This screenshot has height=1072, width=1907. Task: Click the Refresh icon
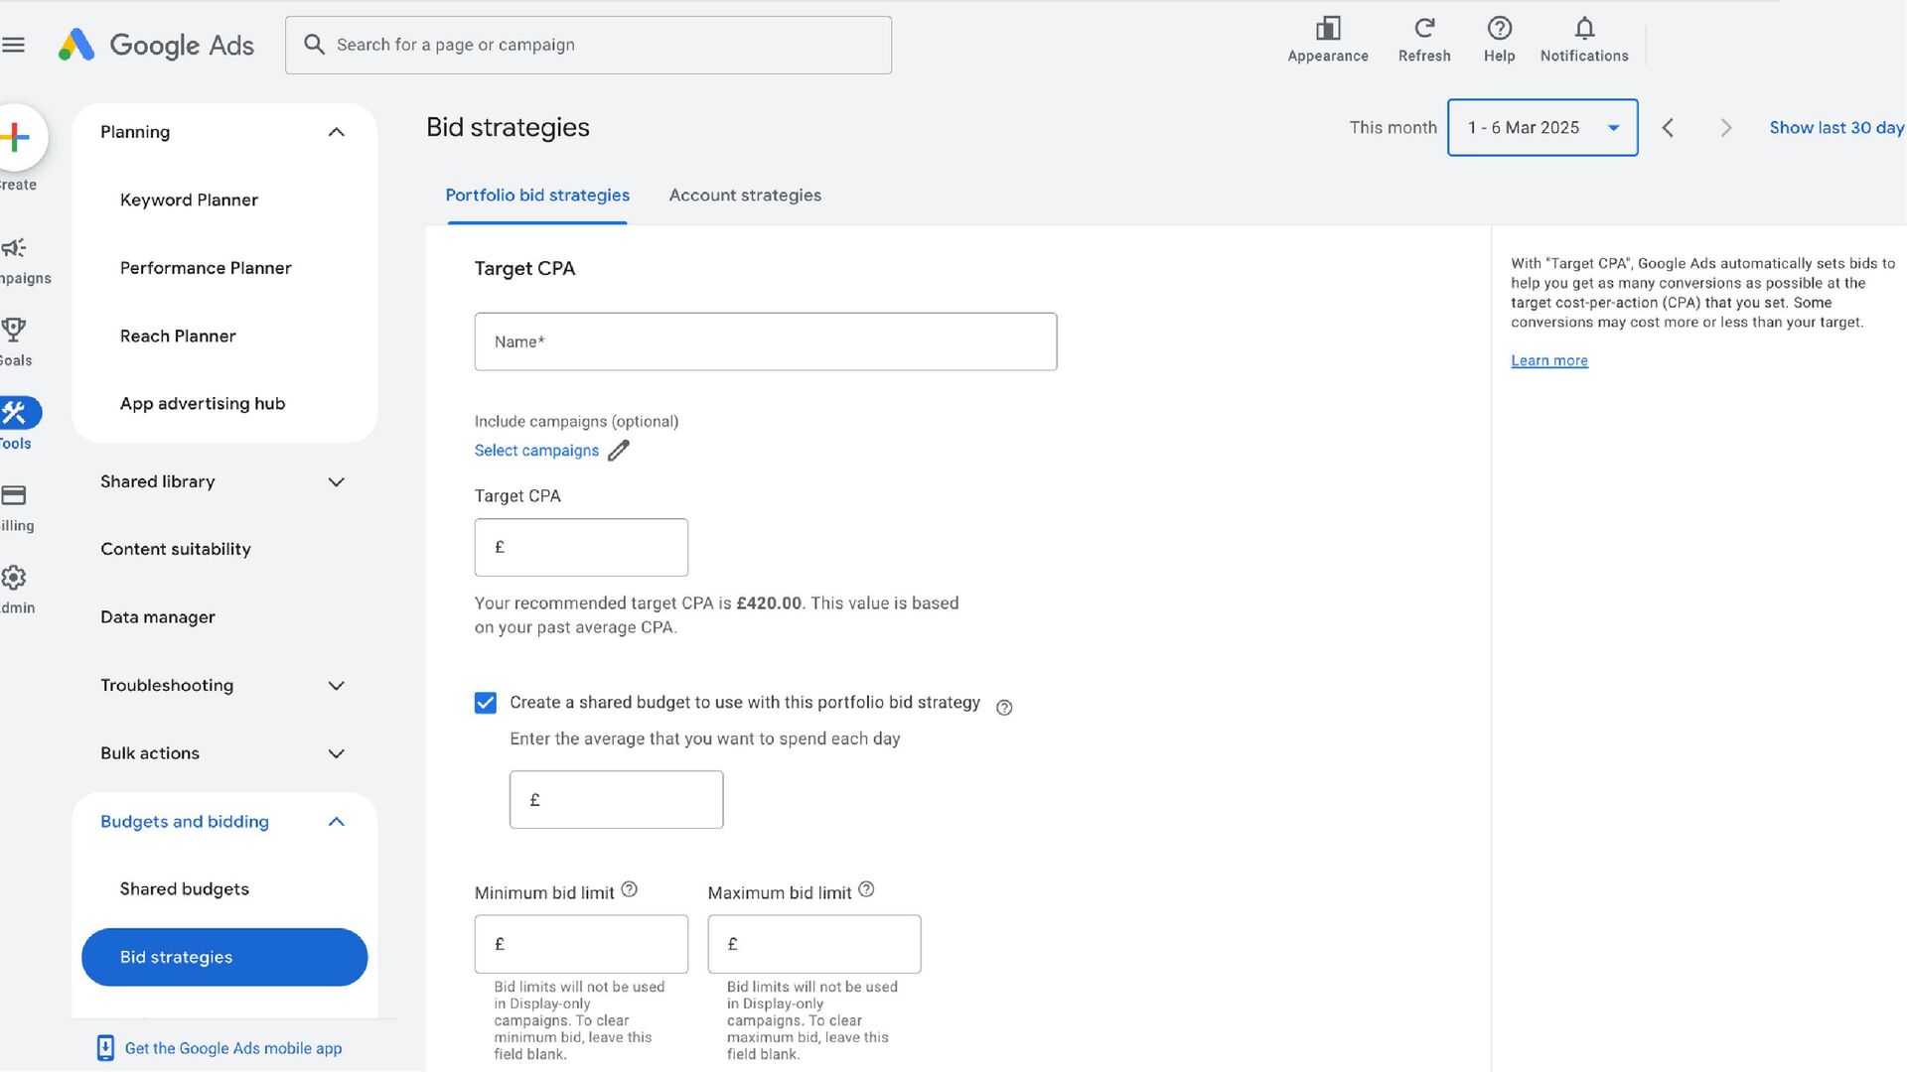1423,29
